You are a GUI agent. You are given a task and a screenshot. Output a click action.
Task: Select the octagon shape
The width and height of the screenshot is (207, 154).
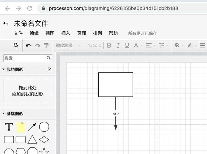[x=32, y=151]
